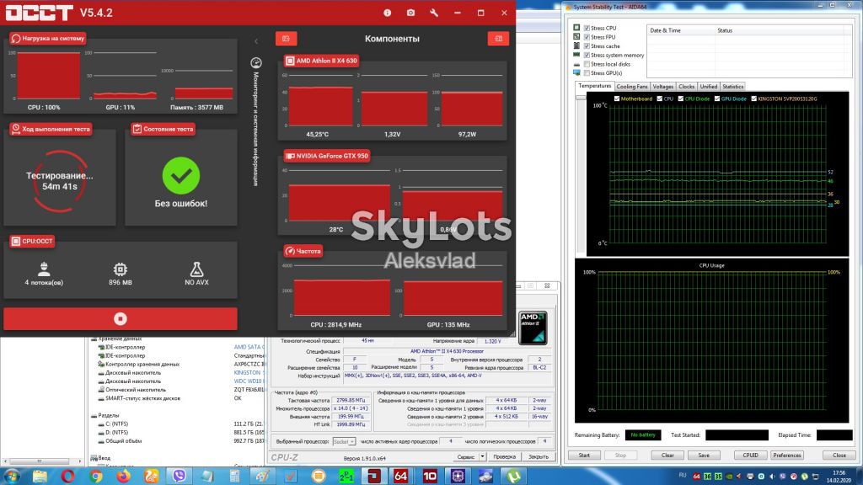The image size is (863, 485).
Task: Click the flask icon 'NO AVX'
Action: click(x=196, y=269)
